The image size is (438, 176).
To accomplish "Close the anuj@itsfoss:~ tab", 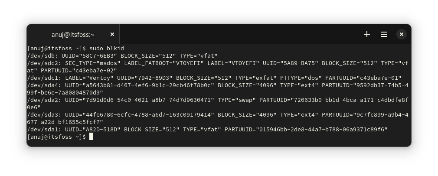I will (x=112, y=34).
